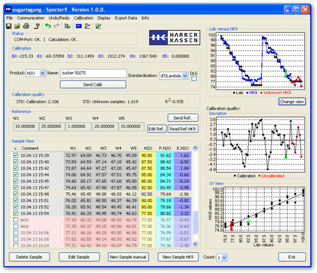The width and height of the screenshot is (317, 273).
Task: Click the sample list scrollbar thumb
Action: point(195,223)
